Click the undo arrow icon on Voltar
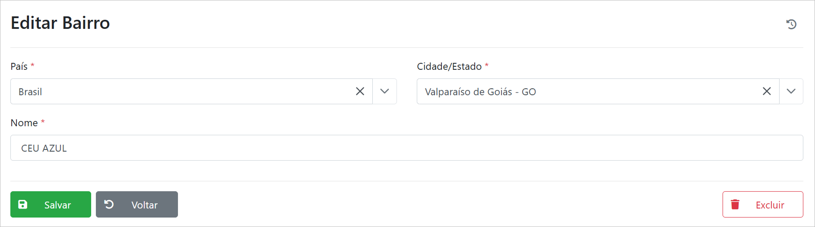The image size is (815, 227). [109, 204]
